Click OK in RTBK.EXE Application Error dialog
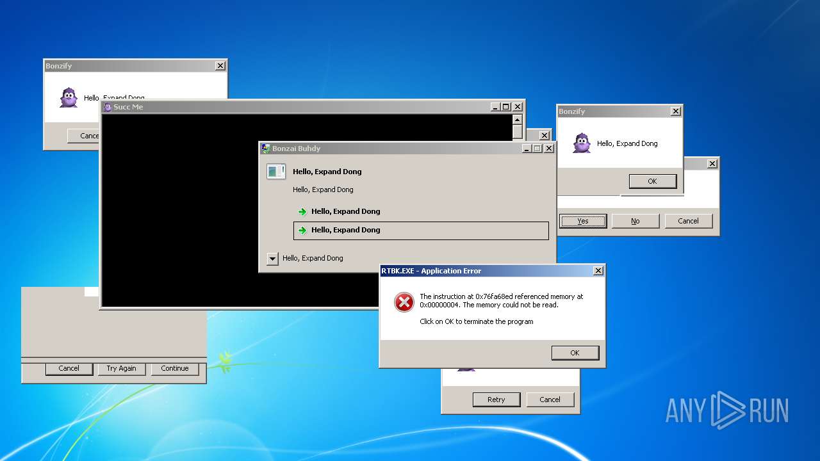Screen dimensions: 820x461 pos(575,353)
